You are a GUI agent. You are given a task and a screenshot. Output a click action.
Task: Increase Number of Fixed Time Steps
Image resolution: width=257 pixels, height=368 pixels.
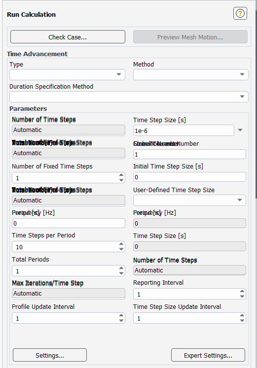coord(121,175)
